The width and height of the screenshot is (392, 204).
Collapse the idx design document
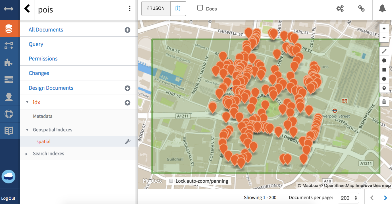(27, 102)
